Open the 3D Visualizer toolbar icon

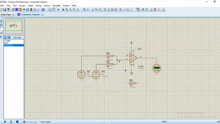click(x=24, y=10)
